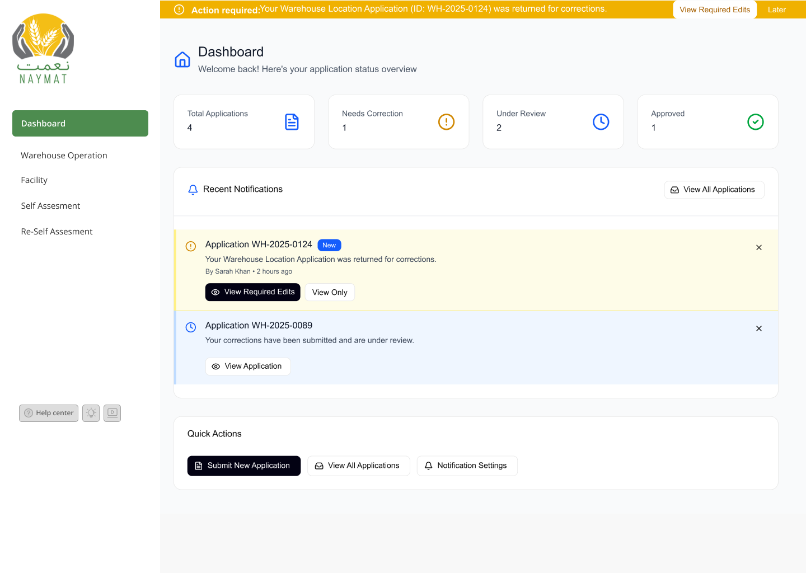Image resolution: width=806 pixels, height=573 pixels.
Task: Open Notification Settings
Action: point(467,466)
